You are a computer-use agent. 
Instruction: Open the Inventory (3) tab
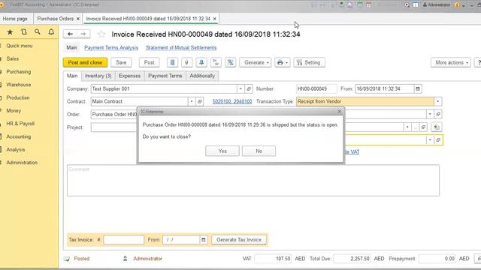[x=98, y=76]
